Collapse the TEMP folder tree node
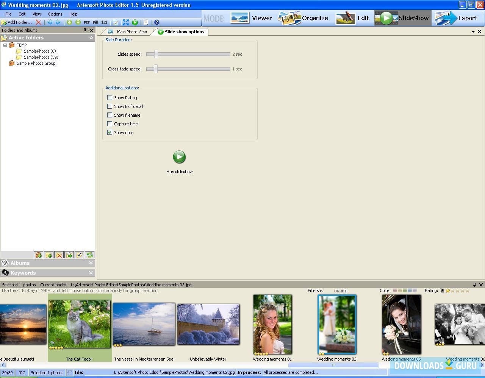The width and height of the screenshot is (485, 378). pos(5,45)
